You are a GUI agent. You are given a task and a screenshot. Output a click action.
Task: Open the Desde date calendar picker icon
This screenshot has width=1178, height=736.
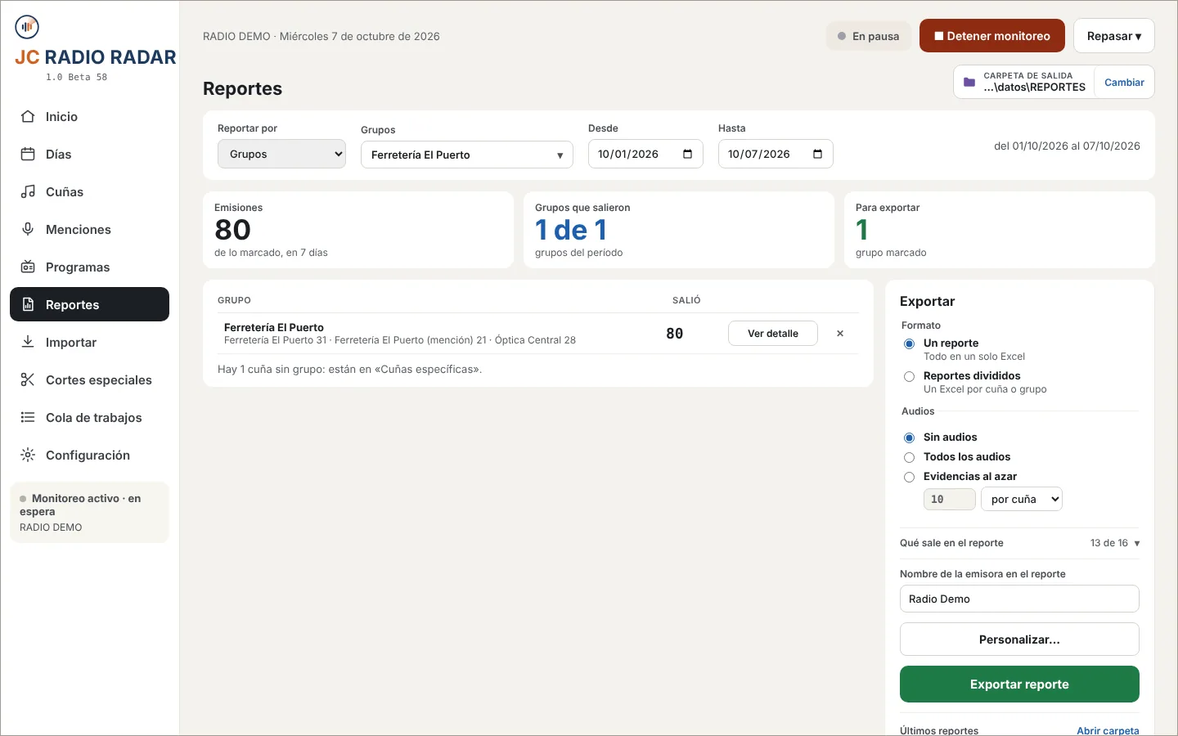687,154
